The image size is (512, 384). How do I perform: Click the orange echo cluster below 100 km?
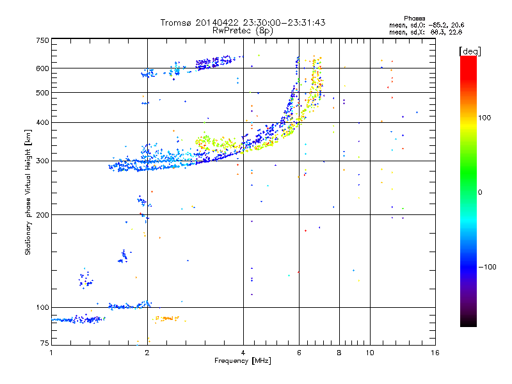[x=166, y=319]
